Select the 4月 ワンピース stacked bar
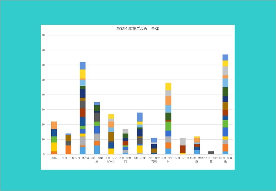Screen dimensions: 276x191 click(x=111, y=134)
